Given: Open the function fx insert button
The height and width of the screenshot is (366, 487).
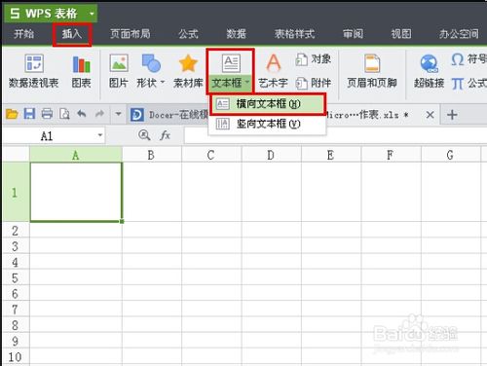Looking at the screenshot, I should [x=166, y=135].
